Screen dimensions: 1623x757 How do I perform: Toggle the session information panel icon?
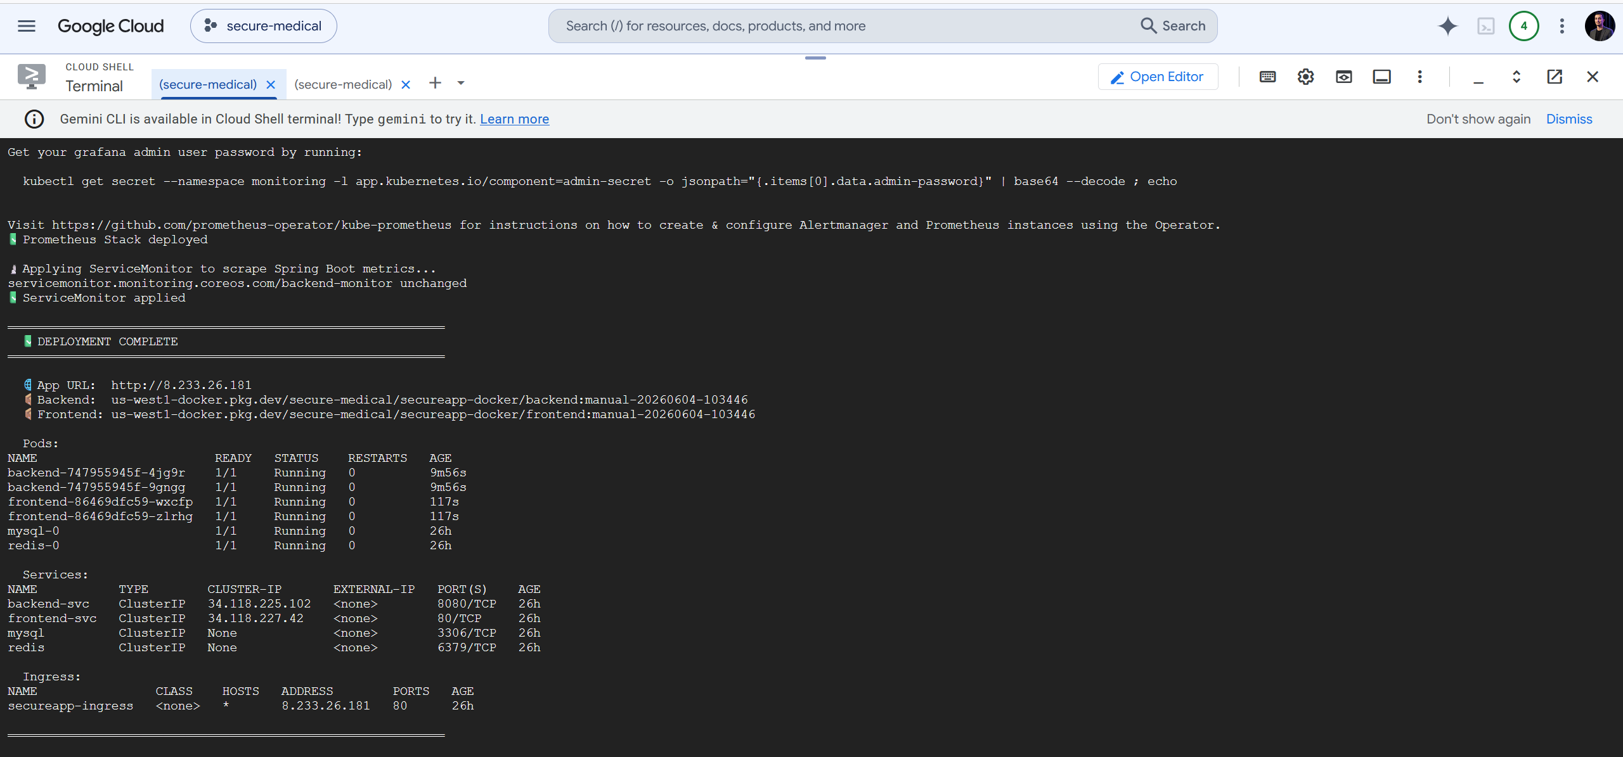(1382, 77)
